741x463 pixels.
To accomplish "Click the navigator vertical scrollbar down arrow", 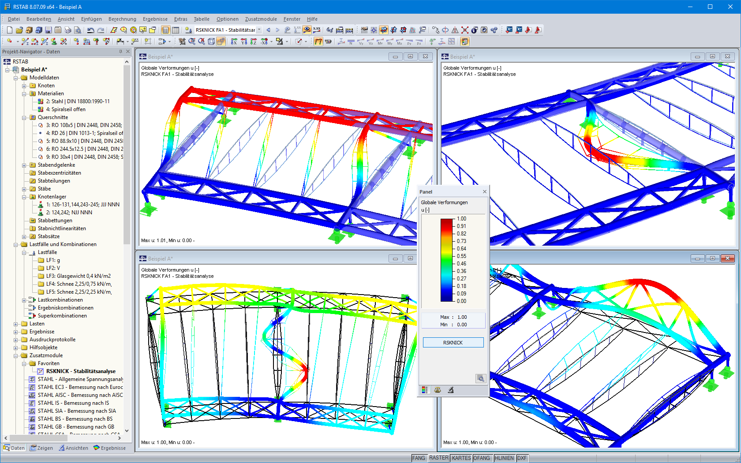I will 127,430.
